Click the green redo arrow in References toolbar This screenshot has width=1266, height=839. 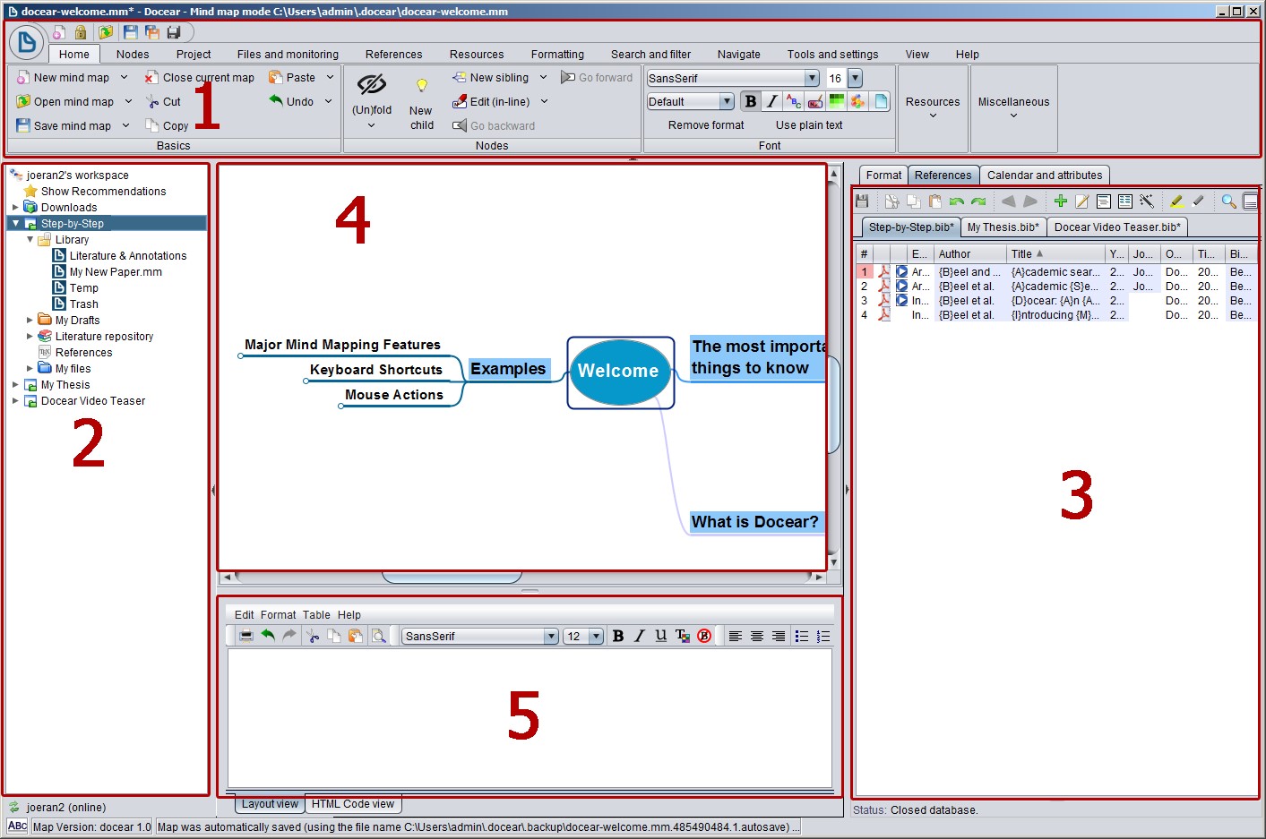click(x=978, y=201)
